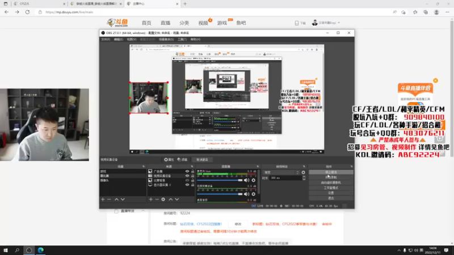Move the selected scene down
Image resolution: width=454 pixels, height=255 pixels.
point(123,199)
